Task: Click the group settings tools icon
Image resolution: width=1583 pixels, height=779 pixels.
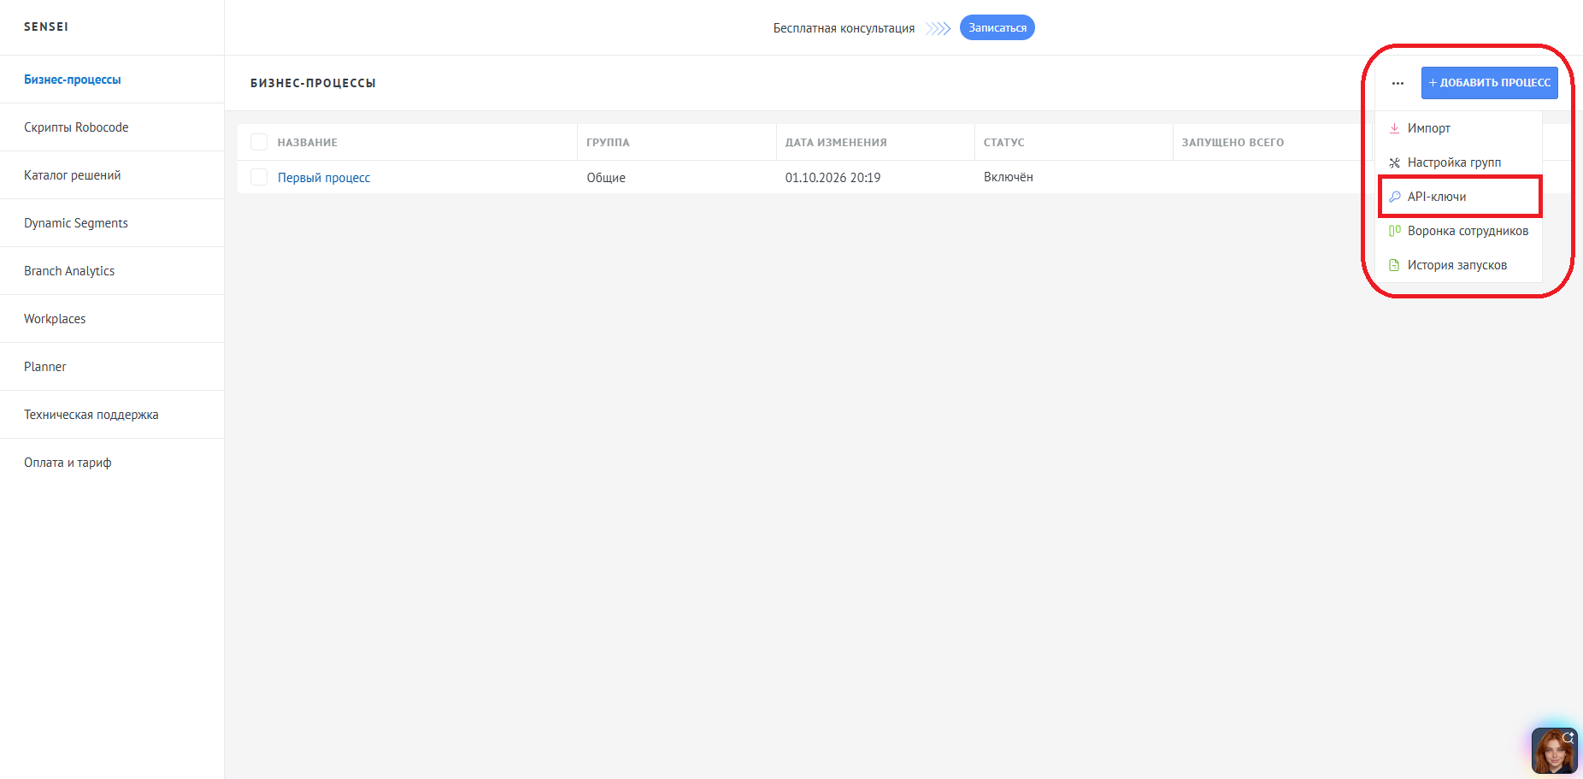Action: pyautogui.click(x=1394, y=162)
